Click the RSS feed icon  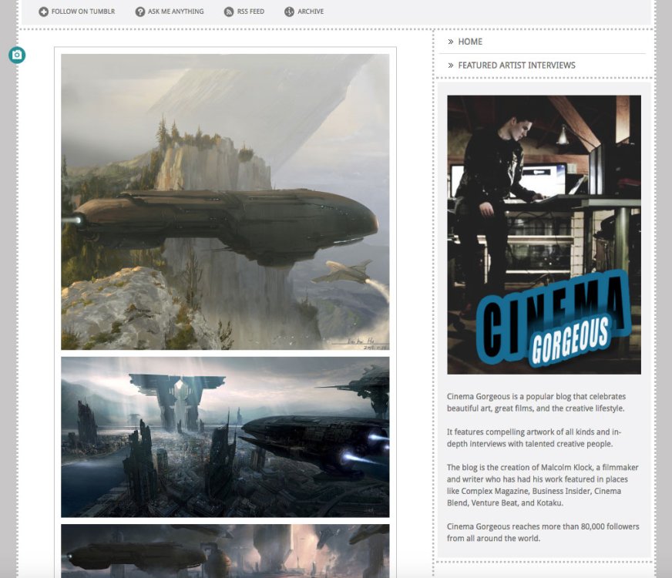click(229, 12)
